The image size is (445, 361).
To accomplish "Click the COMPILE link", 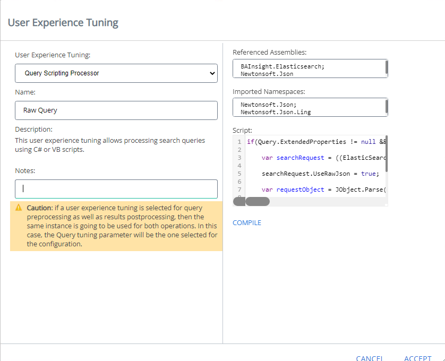I will click(247, 223).
